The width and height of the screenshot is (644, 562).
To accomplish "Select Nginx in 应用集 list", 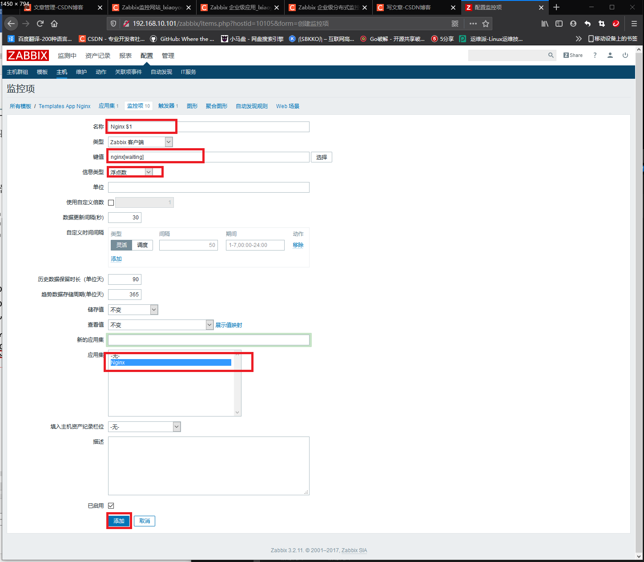I will click(171, 363).
